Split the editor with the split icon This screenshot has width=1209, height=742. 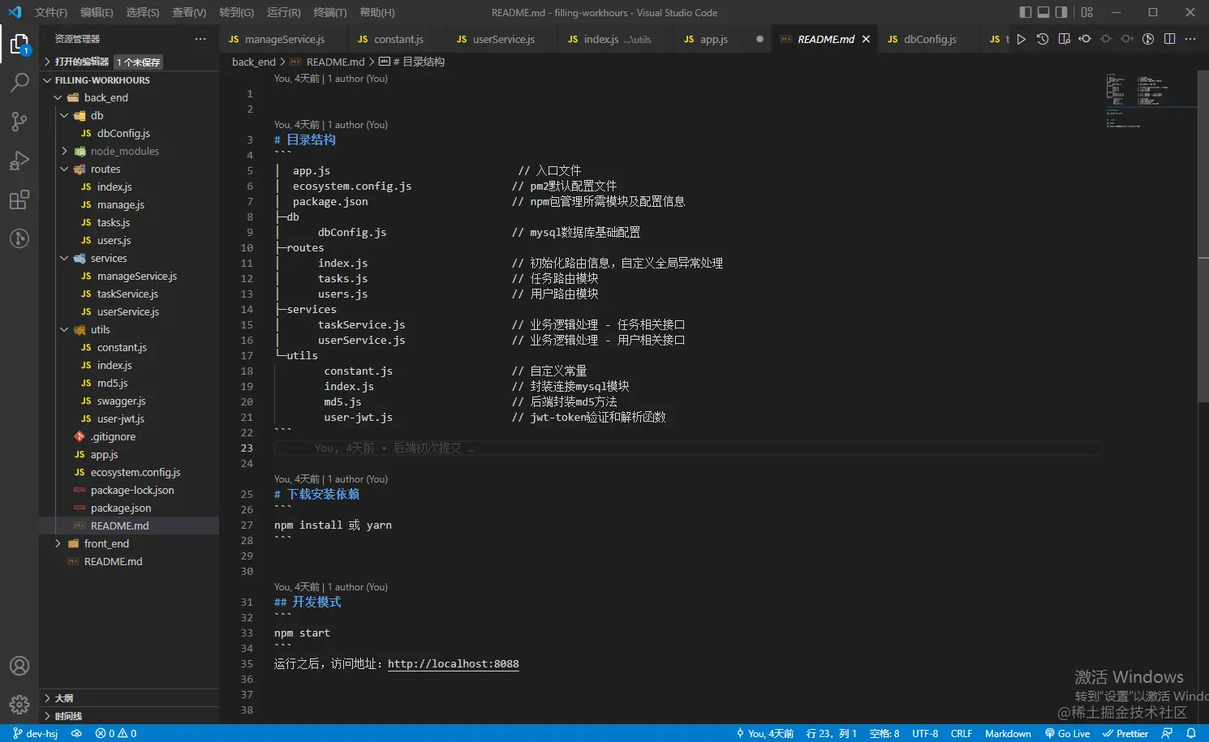[x=1169, y=38]
